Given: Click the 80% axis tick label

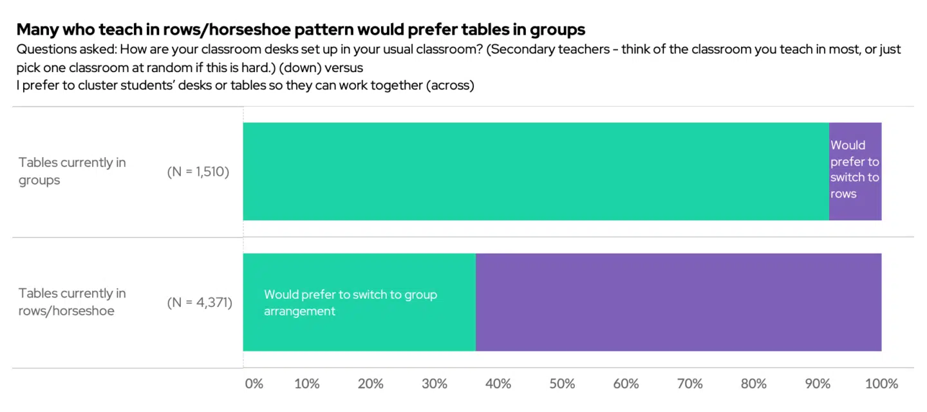Looking at the screenshot, I should [754, 384].
